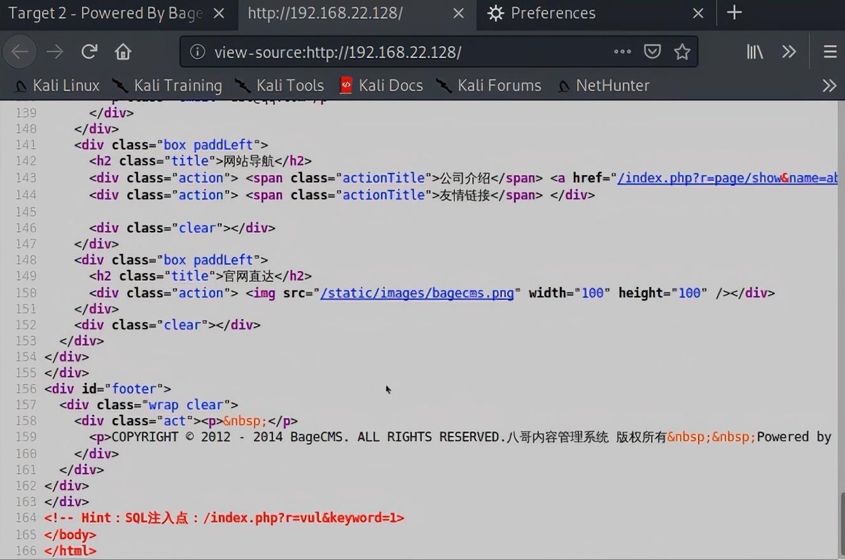The image size is (845, 560).
Task: Open the Kali Training bookmark
Action: coord(167,85)
